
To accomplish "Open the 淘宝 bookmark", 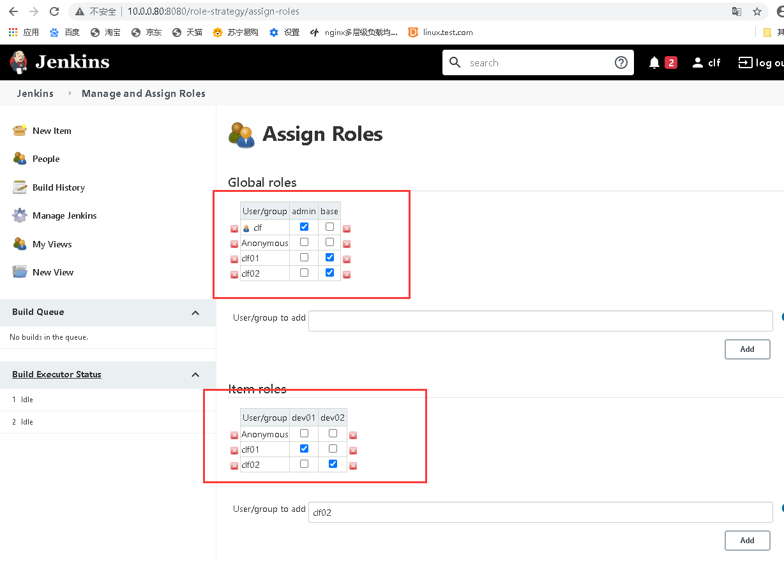I will tap(106, 32).
